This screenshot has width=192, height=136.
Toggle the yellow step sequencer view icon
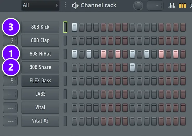point(182,6)
